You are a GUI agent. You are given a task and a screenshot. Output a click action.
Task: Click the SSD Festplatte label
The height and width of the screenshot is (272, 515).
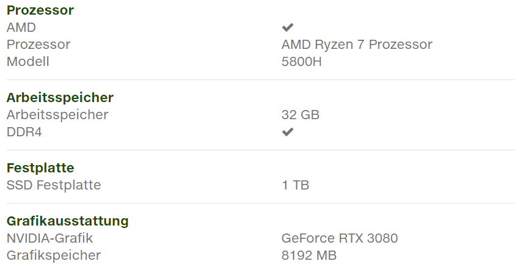(54, 185)
